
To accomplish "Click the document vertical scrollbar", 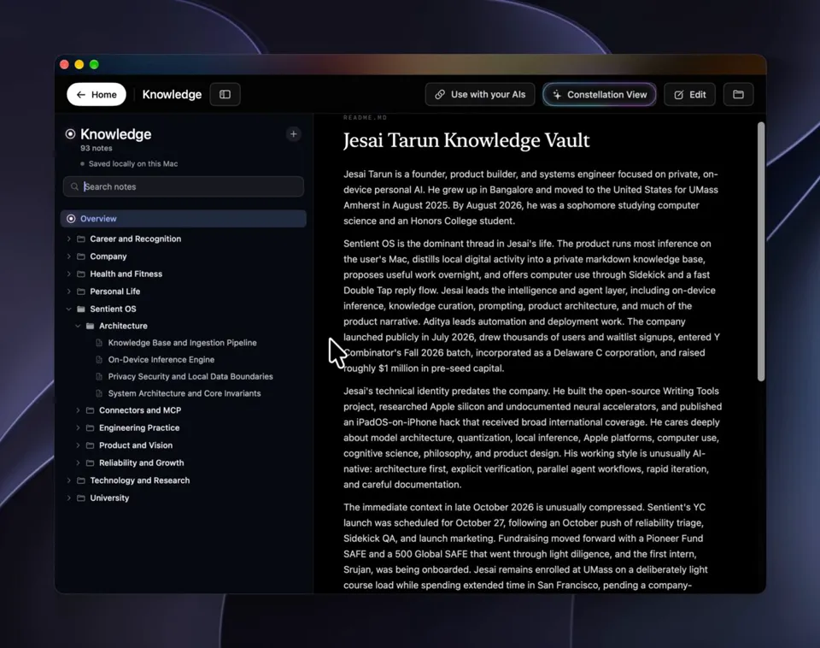I will (x=761, y=251).
